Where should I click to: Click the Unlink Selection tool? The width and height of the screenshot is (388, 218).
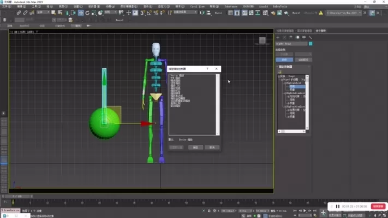coord(25,13)
